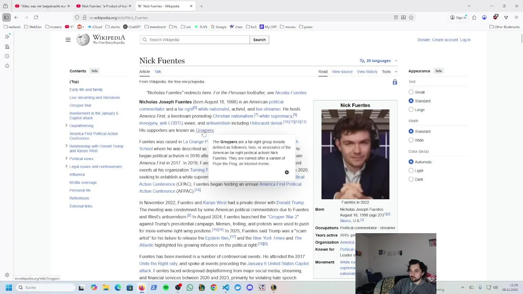Image resolution: width=523 pixels, height=294 pixels.
Task: Click the Windows Start button
Action: [9, 287]
